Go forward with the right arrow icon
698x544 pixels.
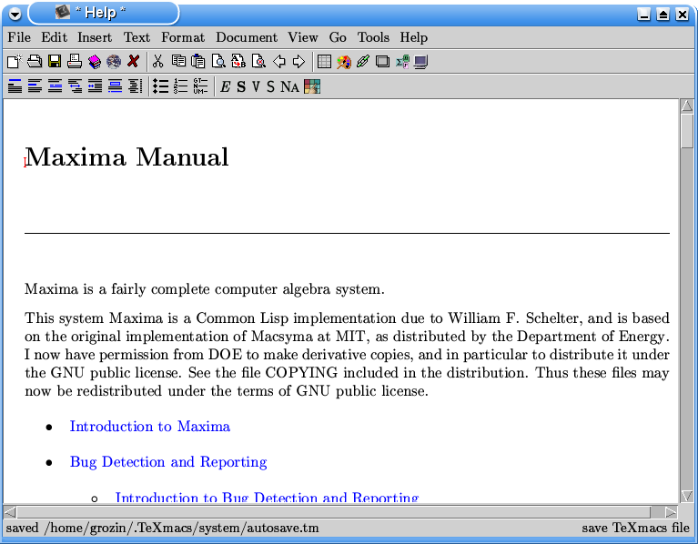(298, 61)
